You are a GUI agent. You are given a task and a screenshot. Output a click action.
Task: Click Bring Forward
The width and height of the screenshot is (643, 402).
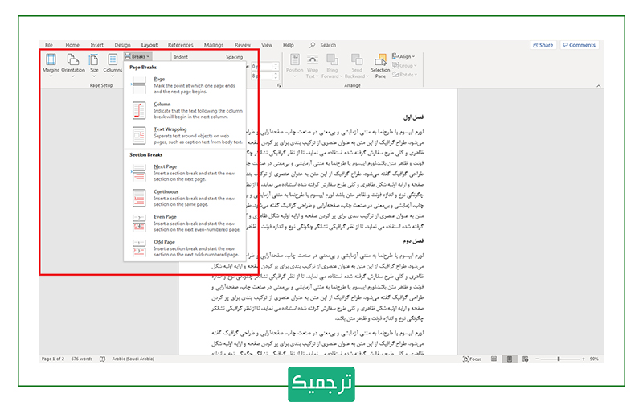point(332,66)
